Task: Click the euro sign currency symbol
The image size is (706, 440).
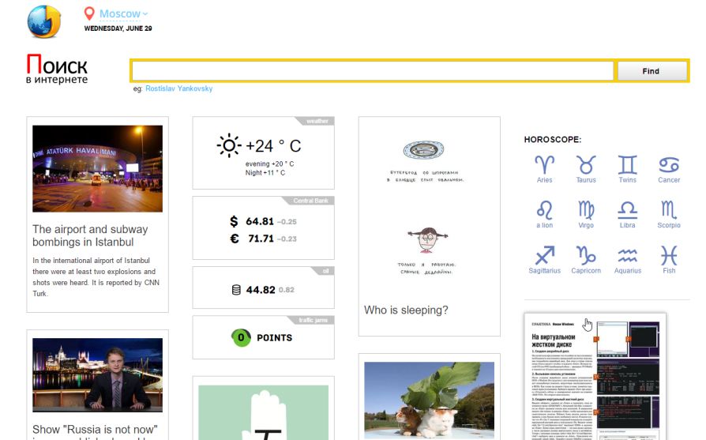Action: [x=234, y=239]
